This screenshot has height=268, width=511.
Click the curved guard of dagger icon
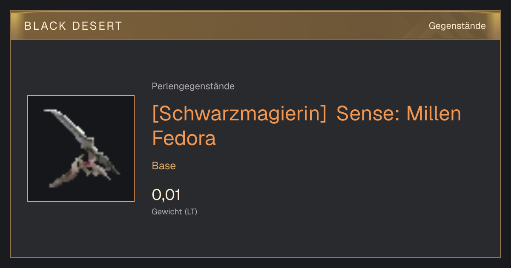tap(68, 172)
